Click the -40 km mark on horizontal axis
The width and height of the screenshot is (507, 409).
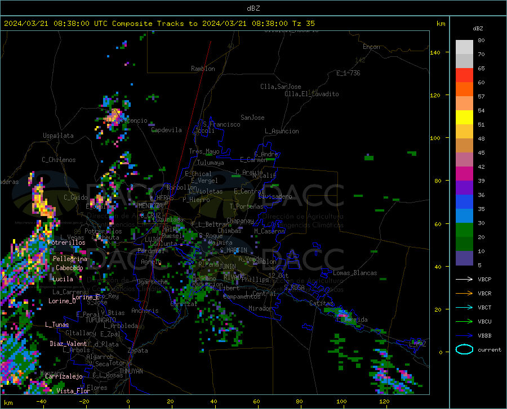[41, 402]
